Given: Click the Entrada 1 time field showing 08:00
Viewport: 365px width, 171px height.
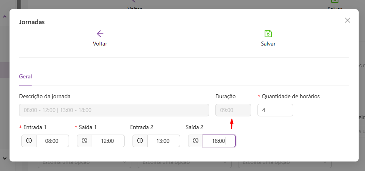Looking at the screenshot, I should [52, 141].
